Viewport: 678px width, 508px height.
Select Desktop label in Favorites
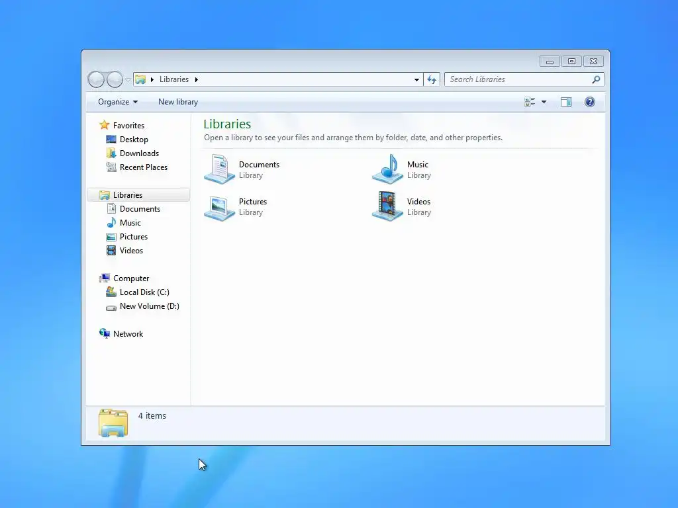coord(134,140)
